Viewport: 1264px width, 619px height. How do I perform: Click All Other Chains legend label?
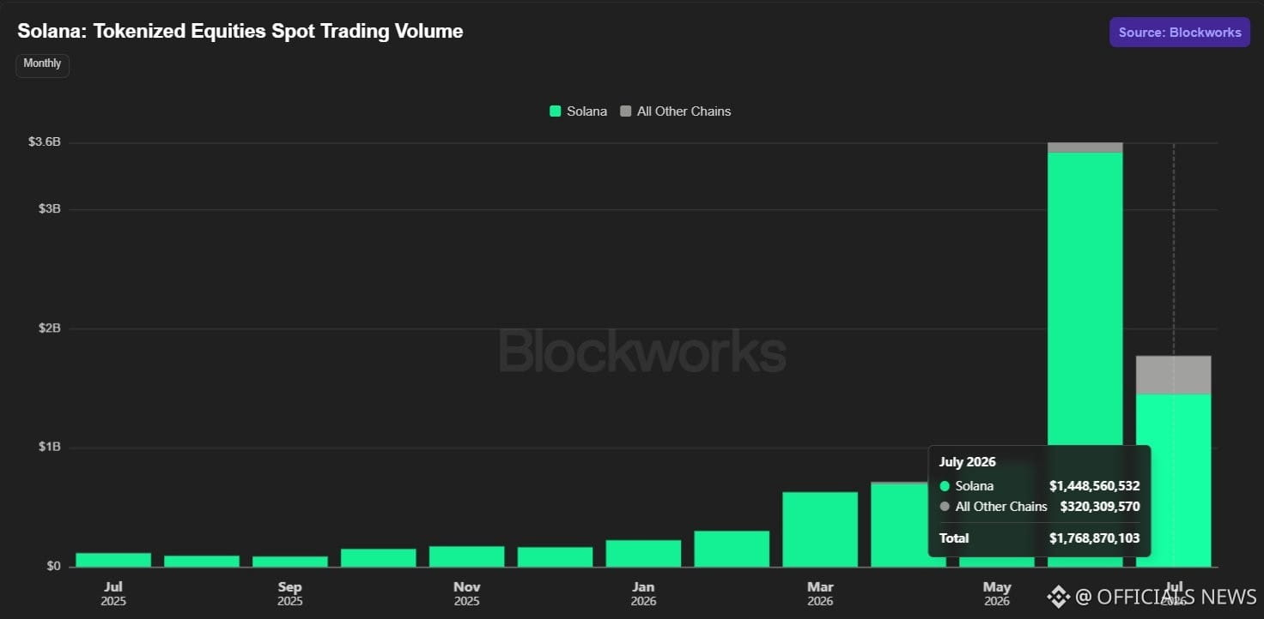(684, 111)
